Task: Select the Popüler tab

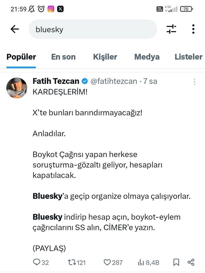Action: (21, 57)
